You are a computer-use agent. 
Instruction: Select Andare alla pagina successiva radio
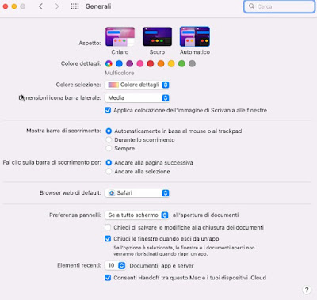(x=109, y=162)
